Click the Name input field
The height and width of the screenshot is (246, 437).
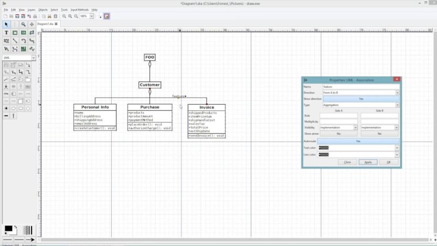(x=361, y=86)
